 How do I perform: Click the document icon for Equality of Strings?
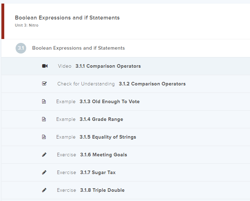44,137
